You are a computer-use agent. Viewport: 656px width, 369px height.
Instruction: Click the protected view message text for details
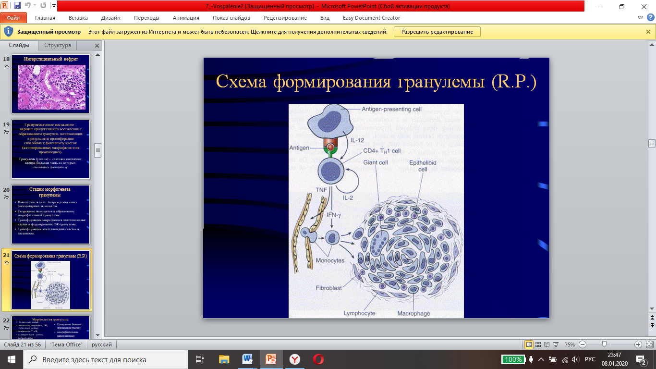(x=238, y=32)
